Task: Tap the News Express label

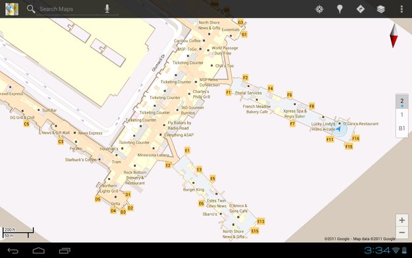Action: tap(90, 133)
